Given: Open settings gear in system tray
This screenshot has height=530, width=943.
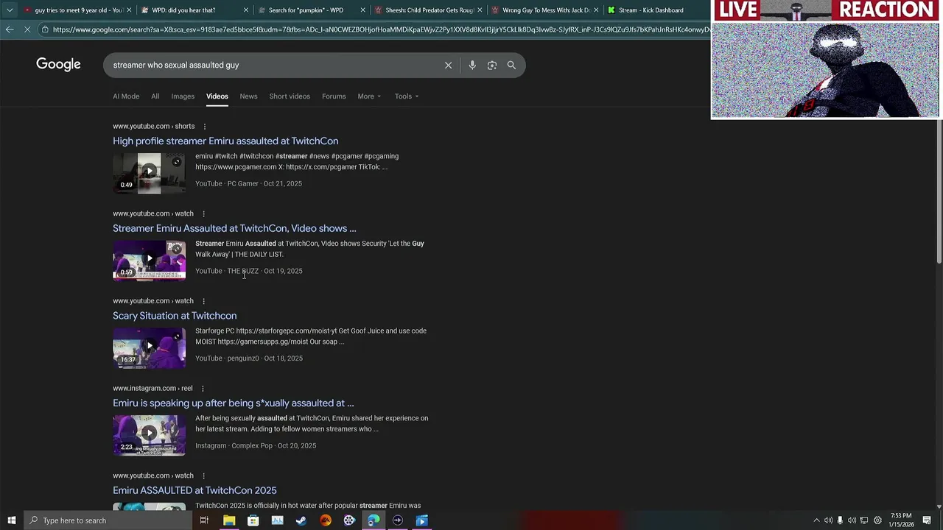Looking at the screenshot, I should point(877,520).
